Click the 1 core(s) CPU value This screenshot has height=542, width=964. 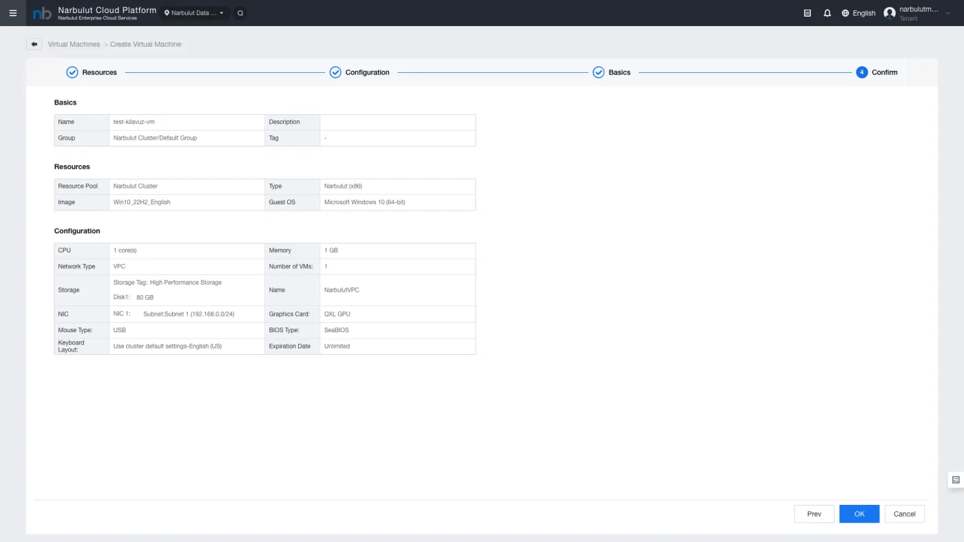(x=125, y=250)
